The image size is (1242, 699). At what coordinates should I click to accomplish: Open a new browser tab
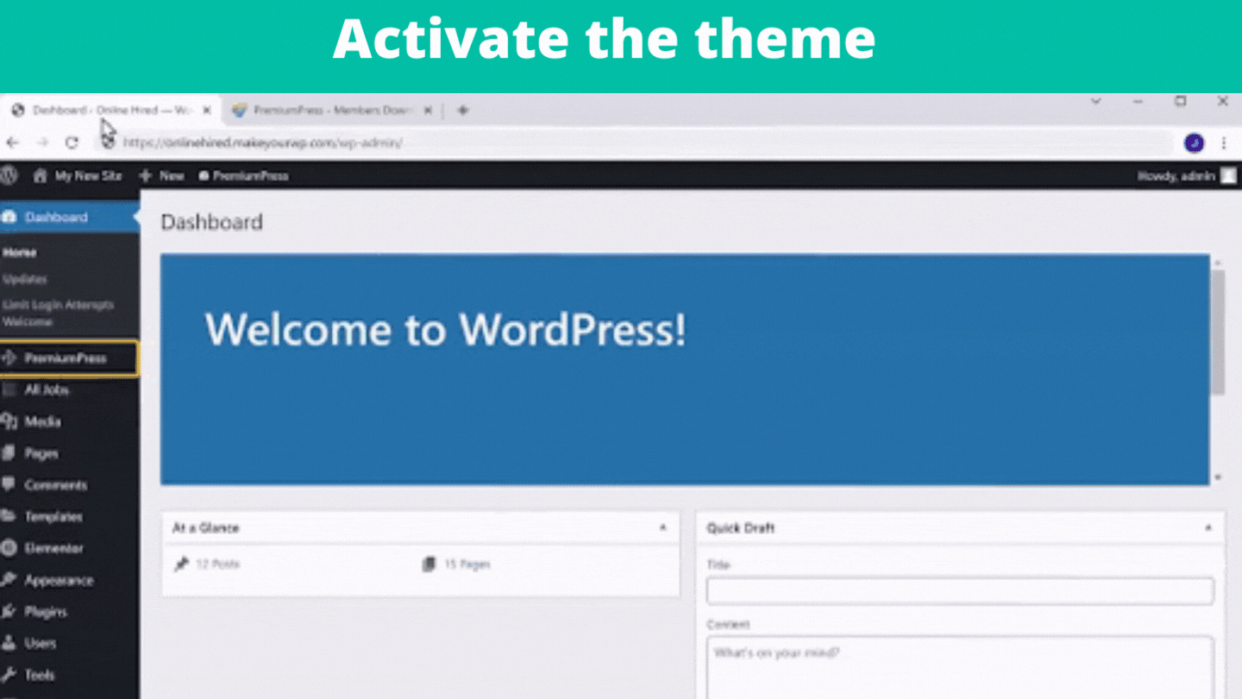(463, 110)
